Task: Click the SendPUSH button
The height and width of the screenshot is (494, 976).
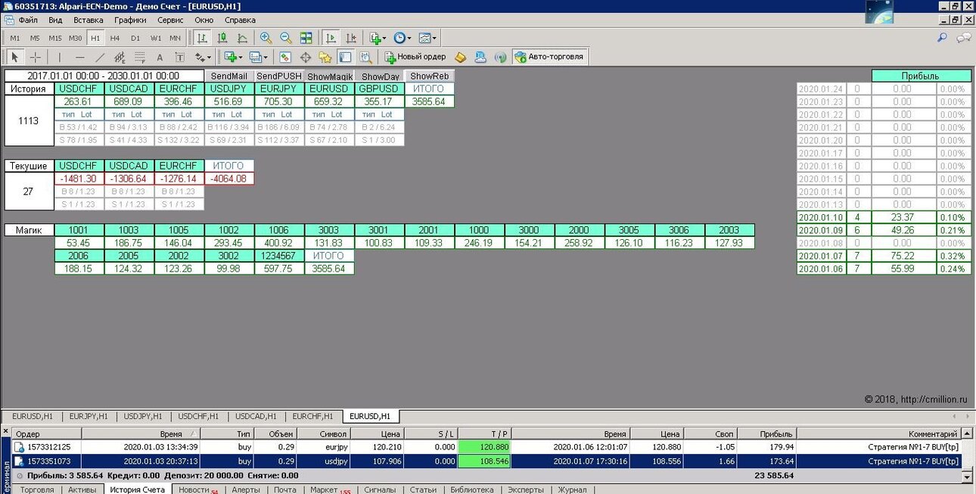Action: coord(279,76)
